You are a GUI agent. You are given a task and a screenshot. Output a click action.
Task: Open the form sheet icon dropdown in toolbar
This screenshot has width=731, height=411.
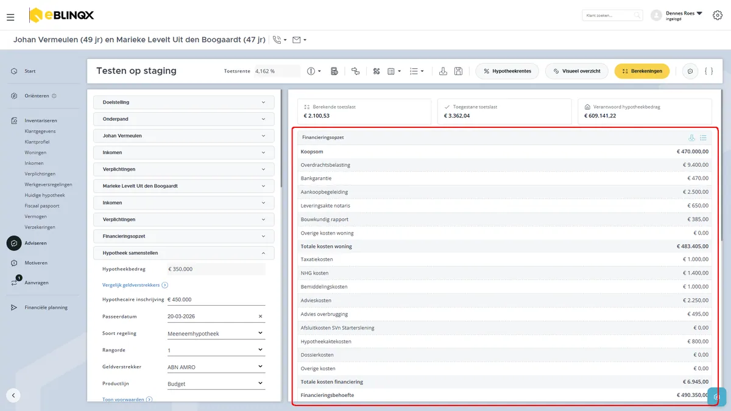394,71
